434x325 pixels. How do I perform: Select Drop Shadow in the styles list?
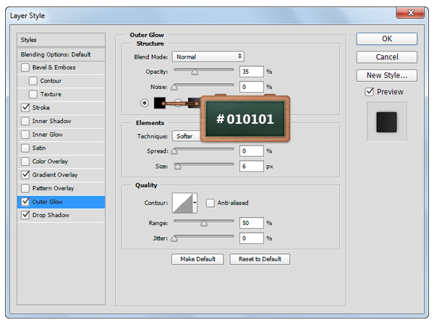(x=50, y=215)
